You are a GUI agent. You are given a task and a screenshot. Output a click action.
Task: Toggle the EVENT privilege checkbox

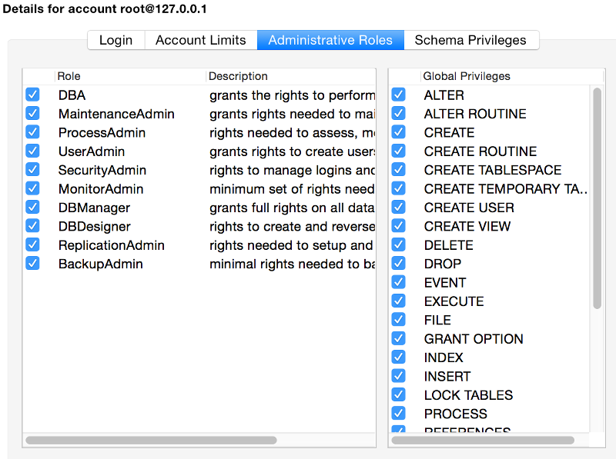point(398,282)
